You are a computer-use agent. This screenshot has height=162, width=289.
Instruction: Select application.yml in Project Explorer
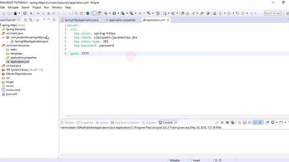pos(20,62)
